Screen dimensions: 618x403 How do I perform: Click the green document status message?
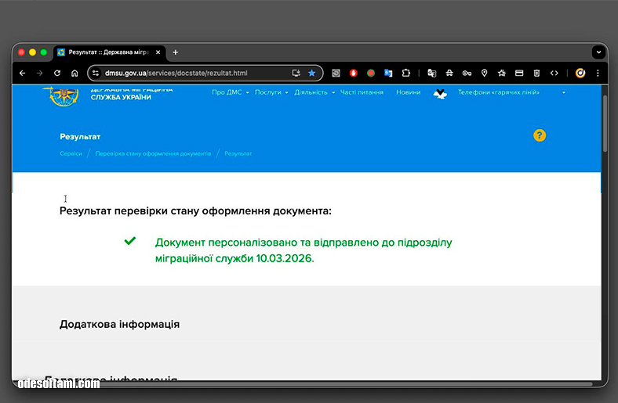(304, 250)
